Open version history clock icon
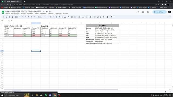The image size is (173, 97). click(x=139, y=12)
